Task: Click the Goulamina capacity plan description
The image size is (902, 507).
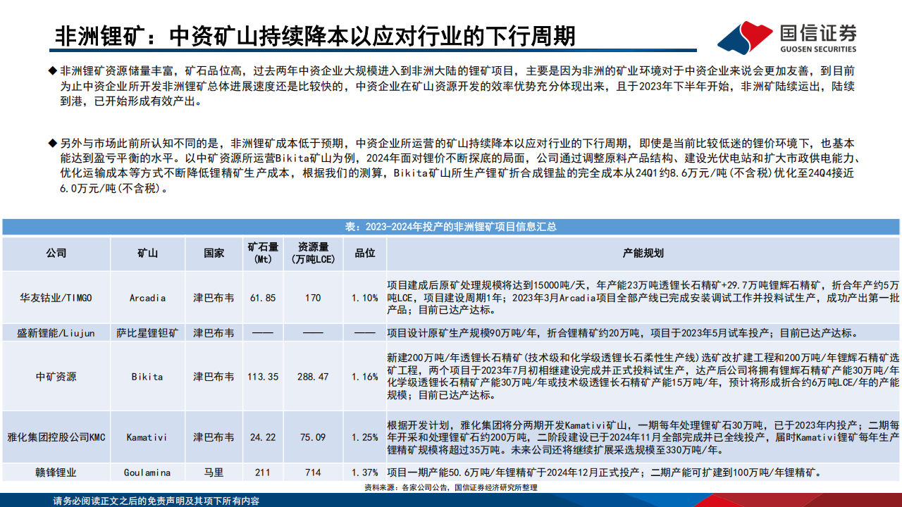Action: (604, 472)
